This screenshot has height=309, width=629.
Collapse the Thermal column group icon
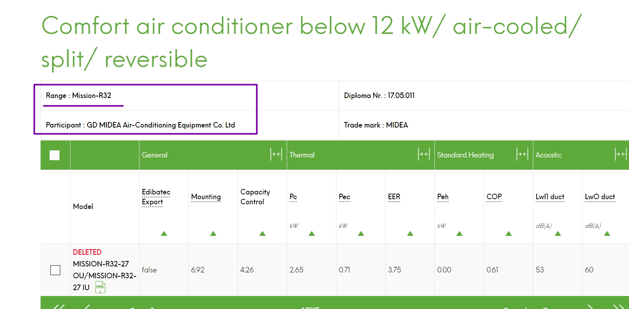(424, 154)
